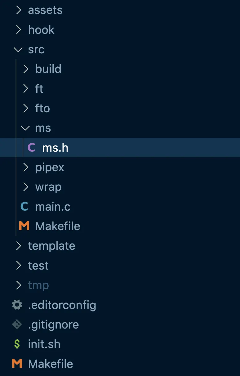
Task: Select the grayed-out tmp folder
Action: click(x=38, y=285)
